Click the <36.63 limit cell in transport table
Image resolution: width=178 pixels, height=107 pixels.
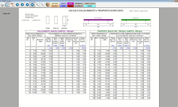tap(147, 48)
